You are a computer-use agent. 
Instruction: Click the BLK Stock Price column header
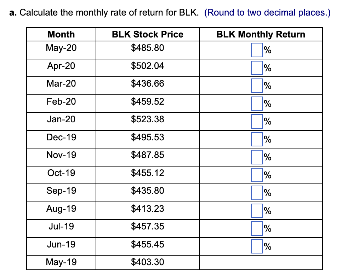147,35
